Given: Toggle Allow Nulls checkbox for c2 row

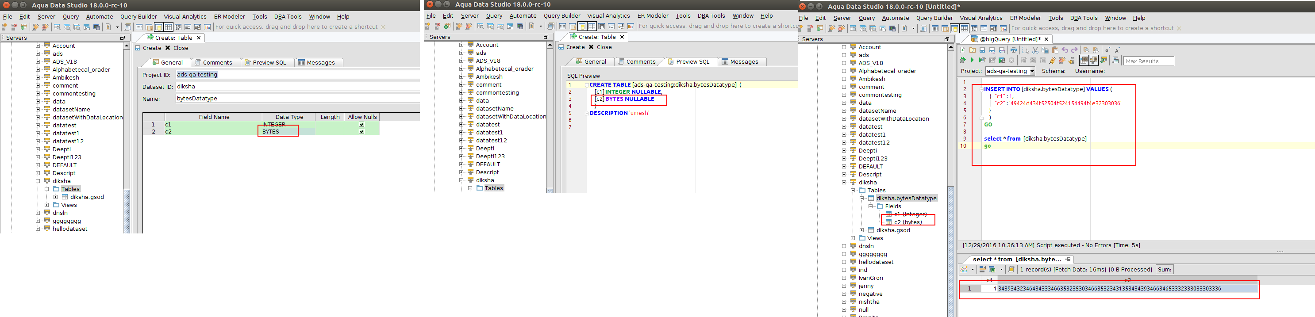Looking at the screenshot, I should [x=361, y=132].
